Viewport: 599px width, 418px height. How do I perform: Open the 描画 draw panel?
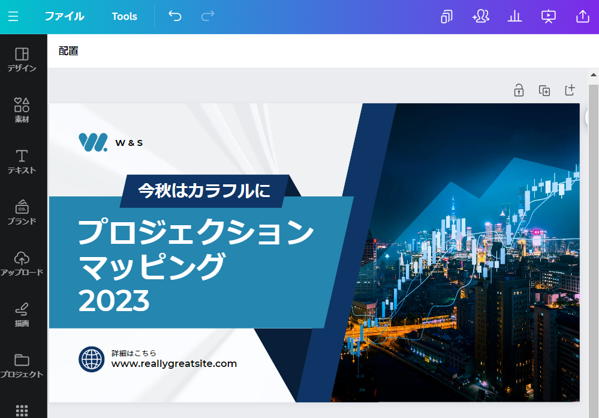point(22,315)
